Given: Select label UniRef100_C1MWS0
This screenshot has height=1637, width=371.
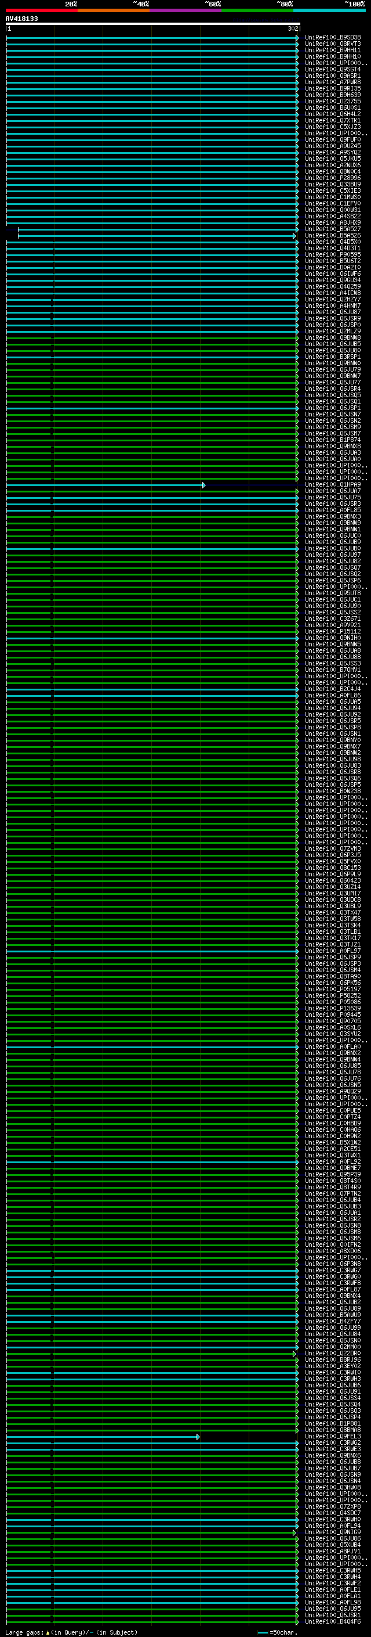Looking at the screenshot, I should (332, 197).
